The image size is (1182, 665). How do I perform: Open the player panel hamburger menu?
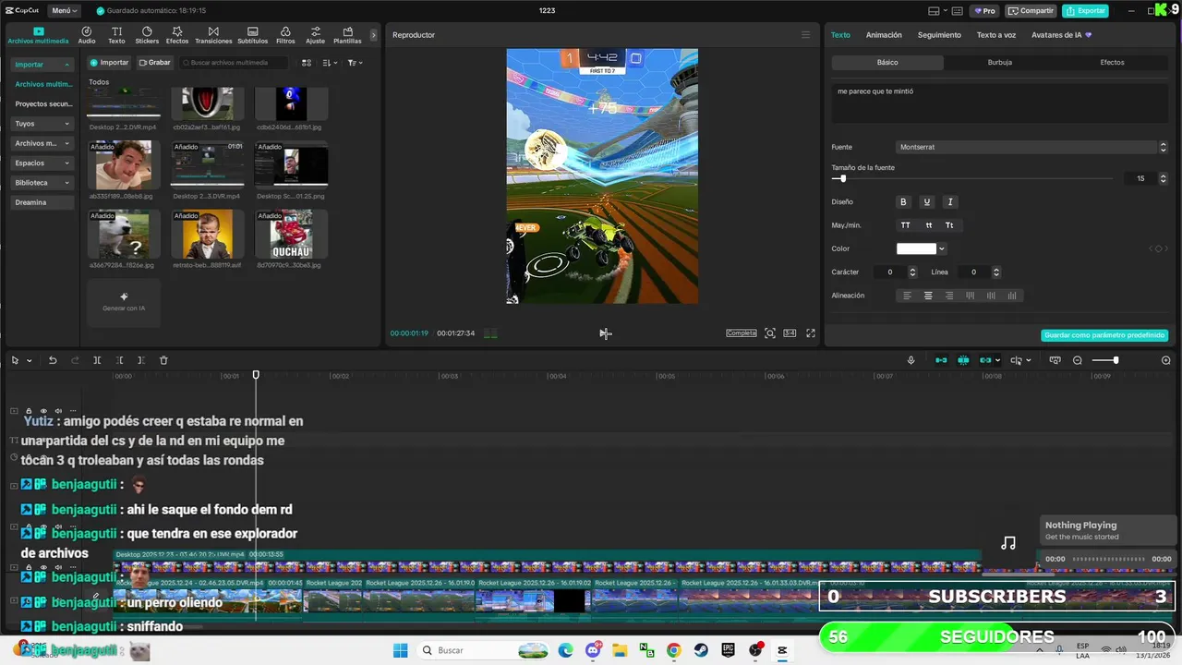click(805, 35)
